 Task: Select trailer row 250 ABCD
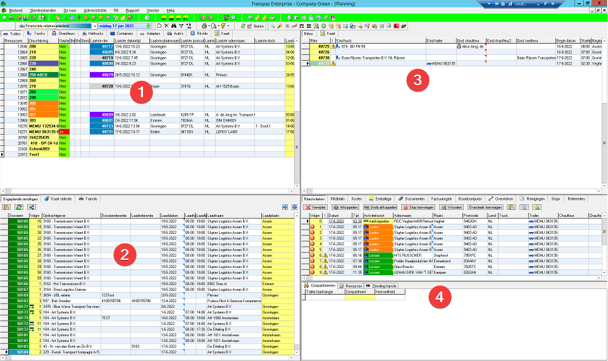(147, 75)
